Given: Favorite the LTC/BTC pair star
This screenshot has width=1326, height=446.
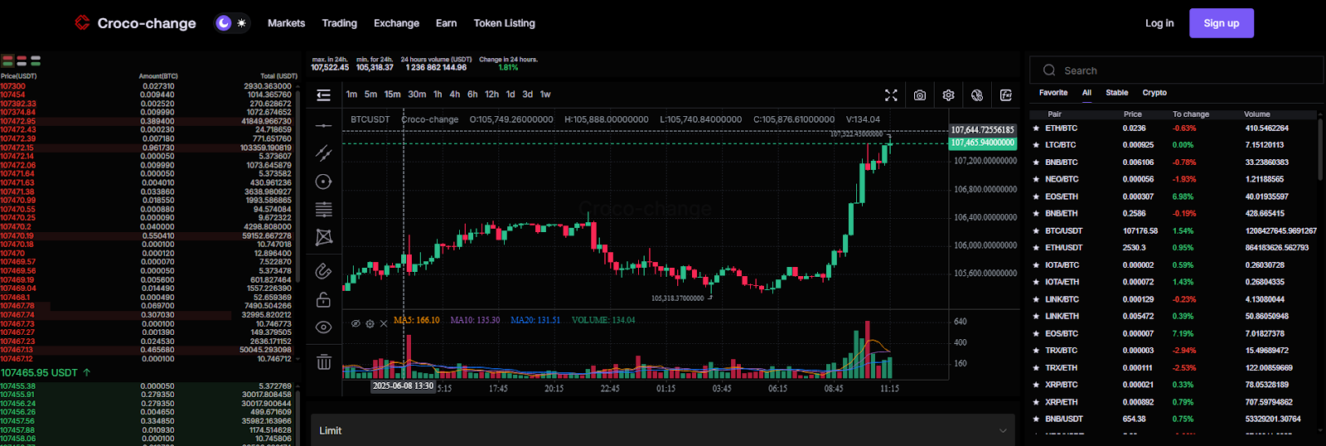Looking at the screenshot, I should [x=1036, y=145].
